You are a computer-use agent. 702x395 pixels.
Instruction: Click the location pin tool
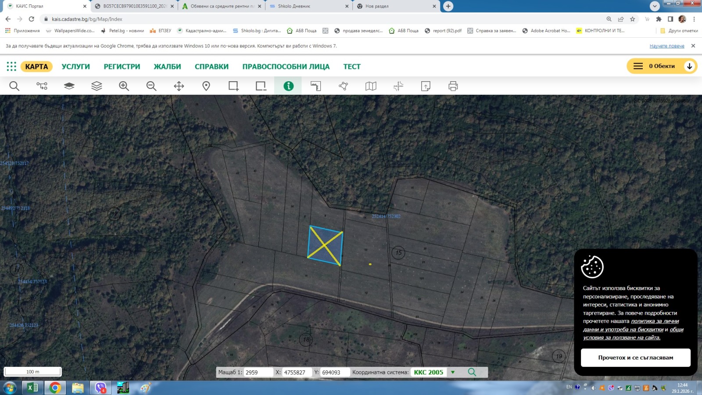[206, 86]
